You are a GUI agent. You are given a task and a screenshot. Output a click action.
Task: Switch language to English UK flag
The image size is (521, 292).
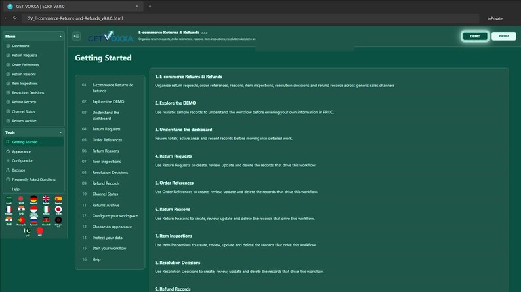pos(46,199)
